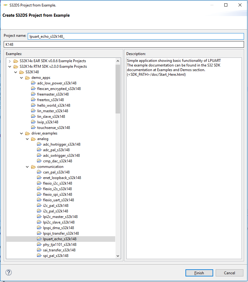Click folder icon of flexio_i2c_s32k148
Viewport: 248px width, 282px height.
39,183
